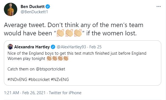Click Ben Duckett's verified badge

point(48,7)
